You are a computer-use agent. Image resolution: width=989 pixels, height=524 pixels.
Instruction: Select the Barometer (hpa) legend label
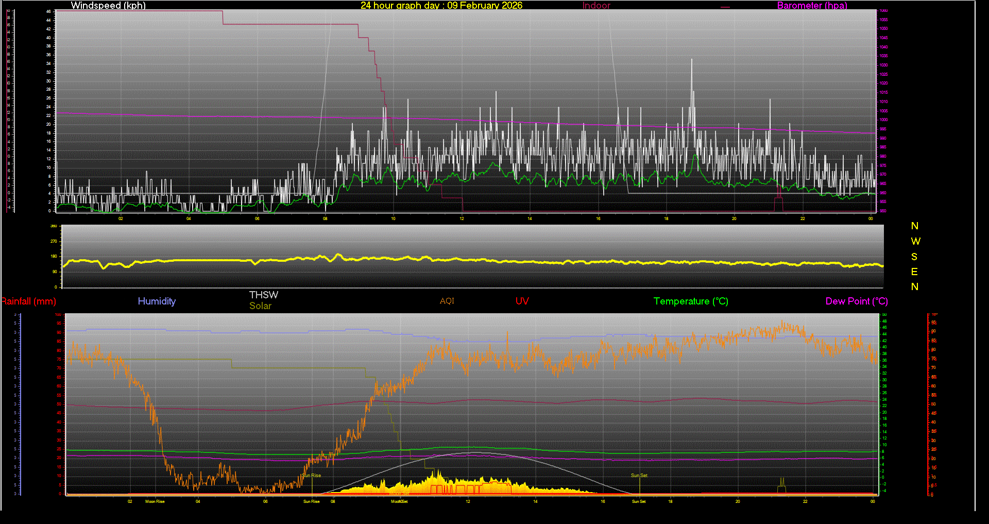812,6
